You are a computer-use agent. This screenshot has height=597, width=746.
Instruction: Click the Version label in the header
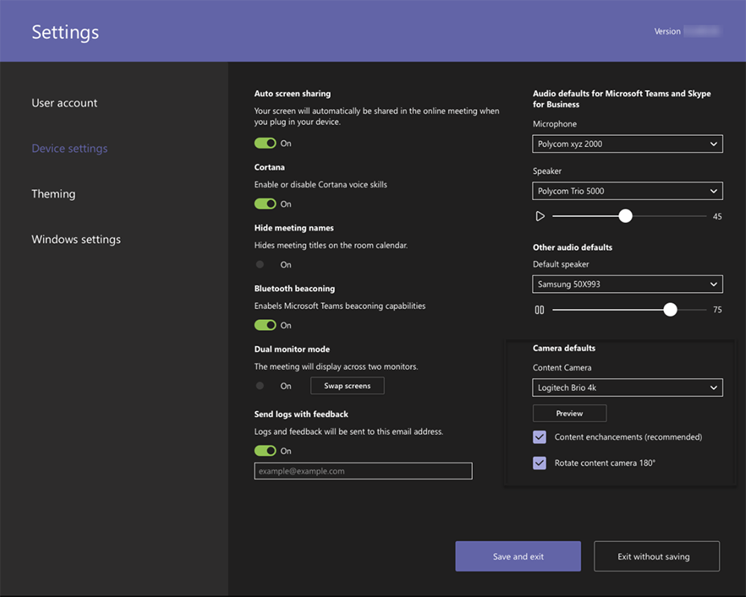click(667, 31)
